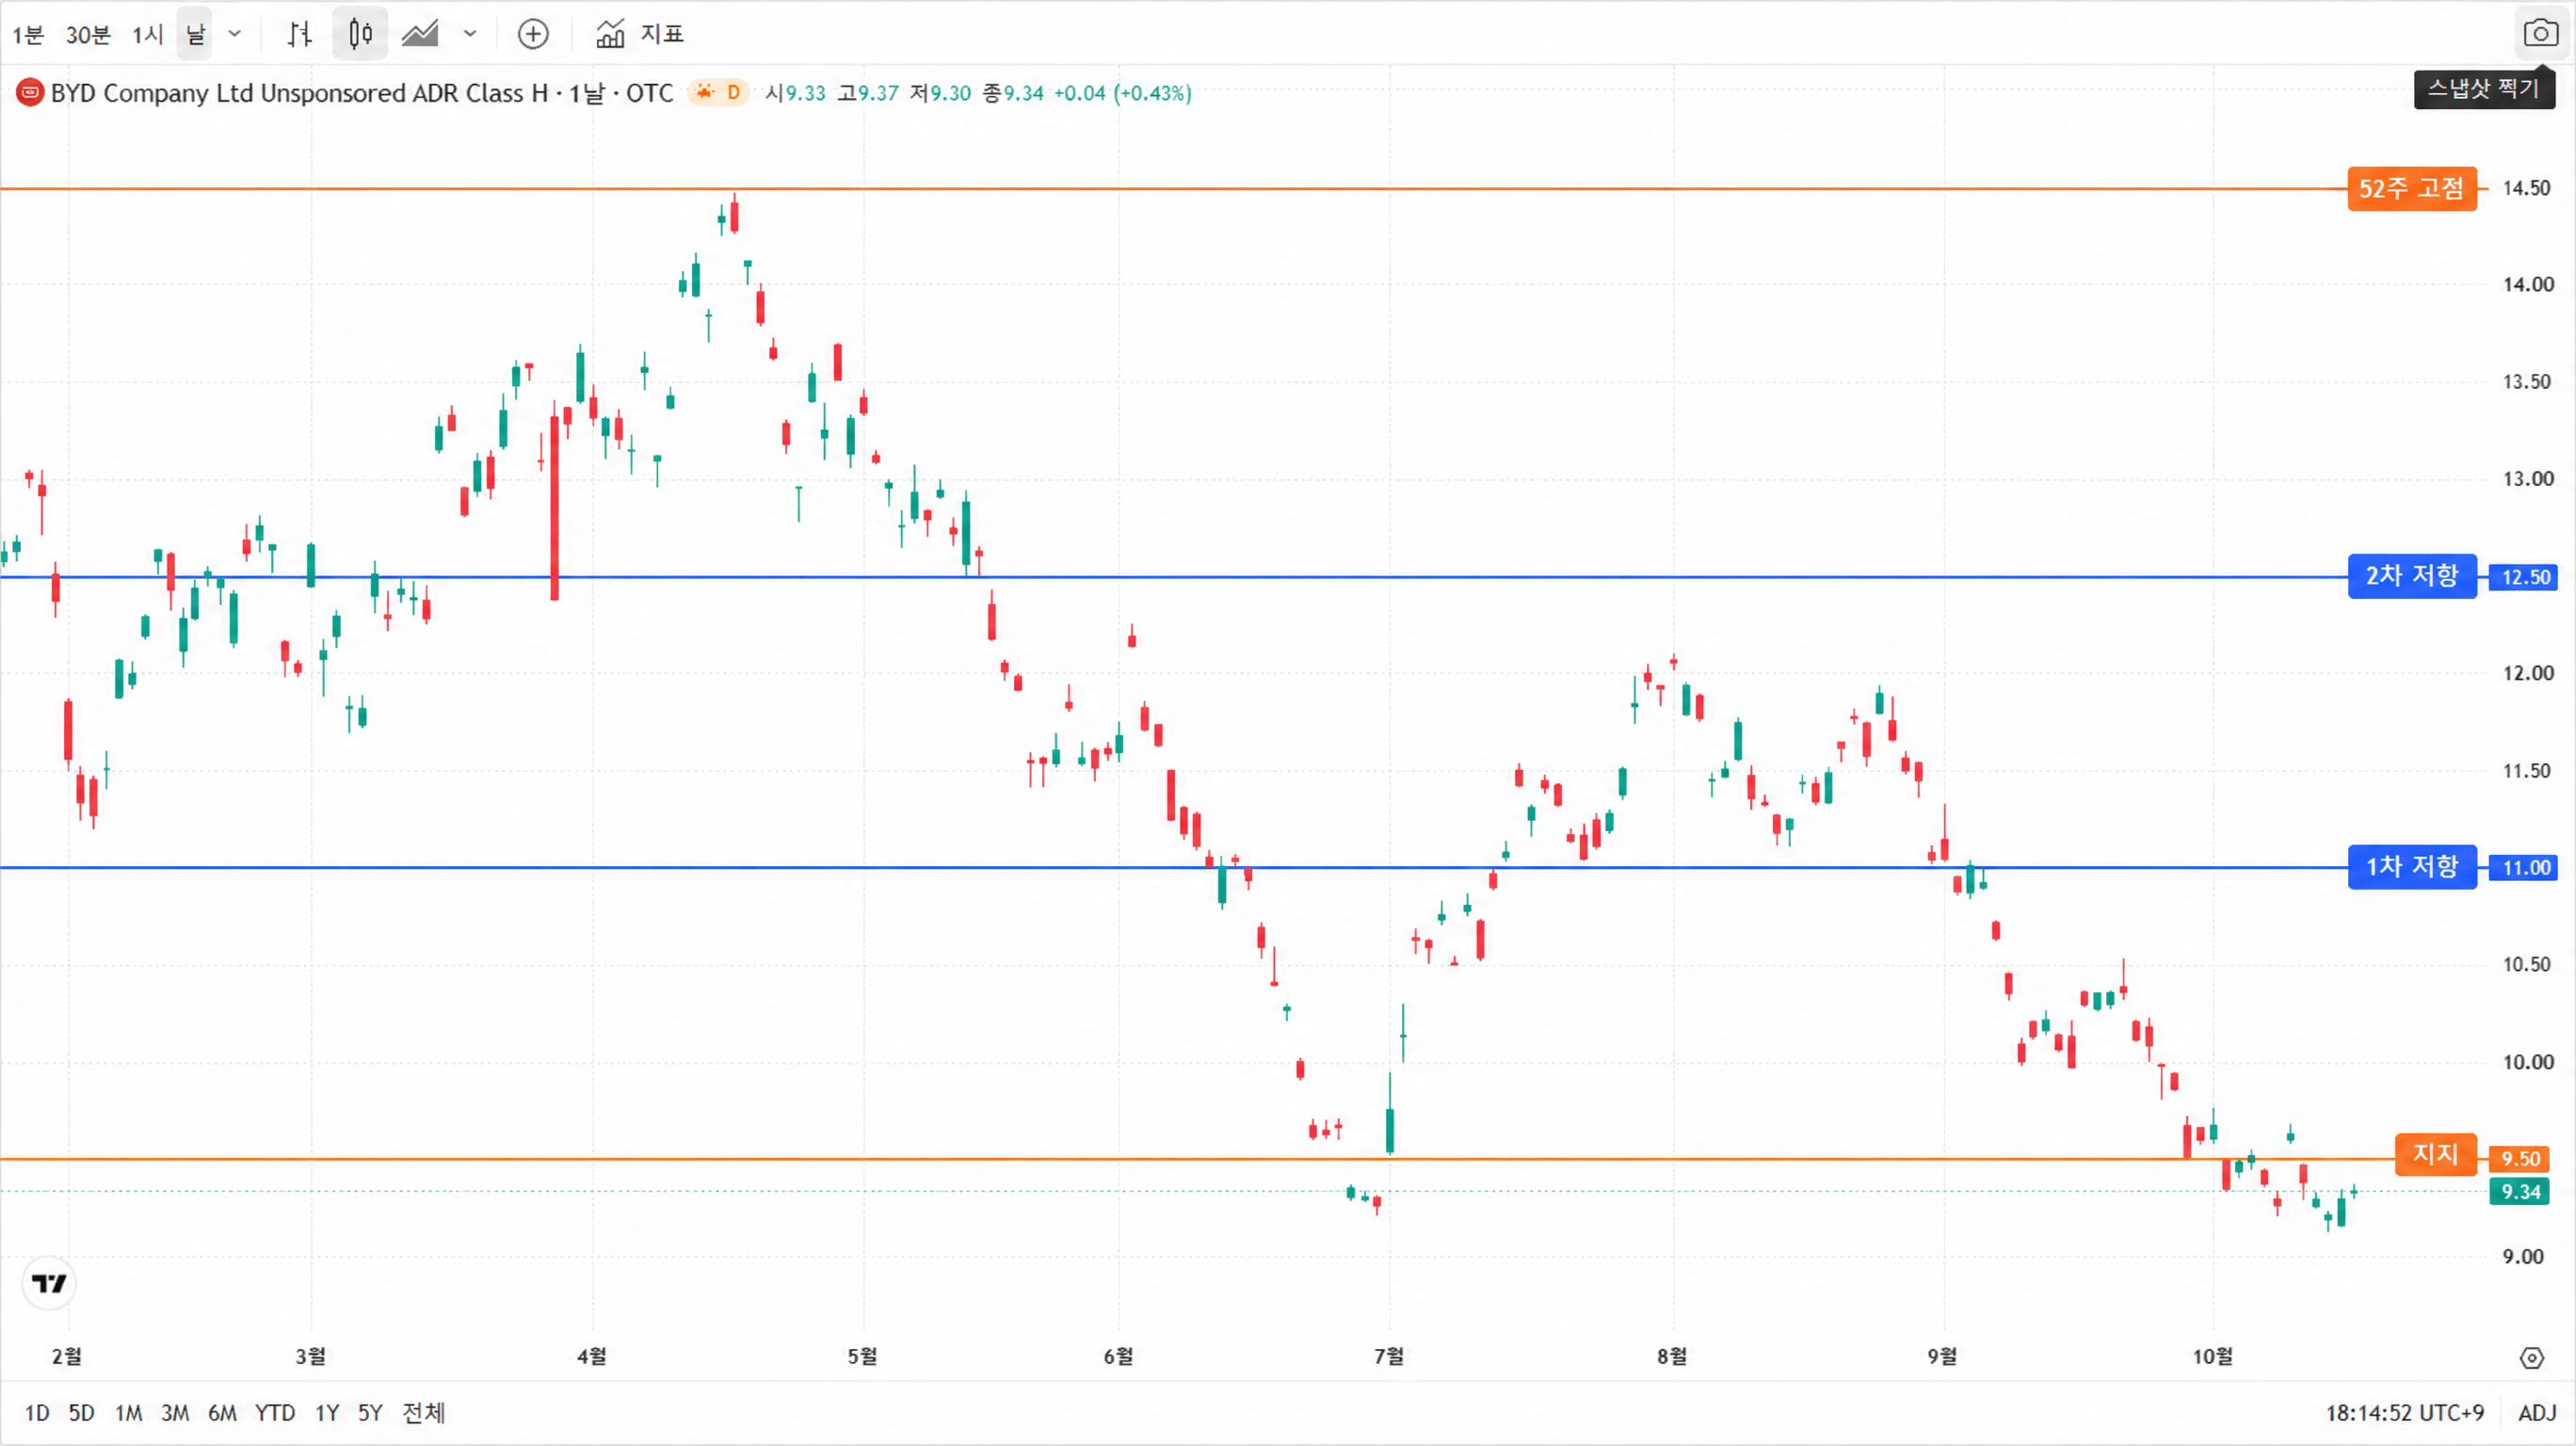
Task: Select the 30분 timeframe
Action: click(88, 34)
